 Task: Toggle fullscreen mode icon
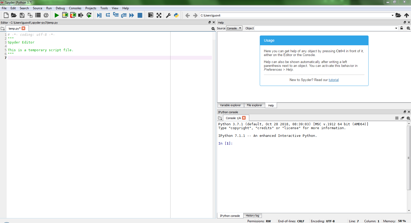click(159, 15)
